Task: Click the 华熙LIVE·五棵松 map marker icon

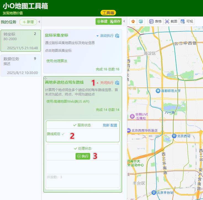Action: (132, 116)
